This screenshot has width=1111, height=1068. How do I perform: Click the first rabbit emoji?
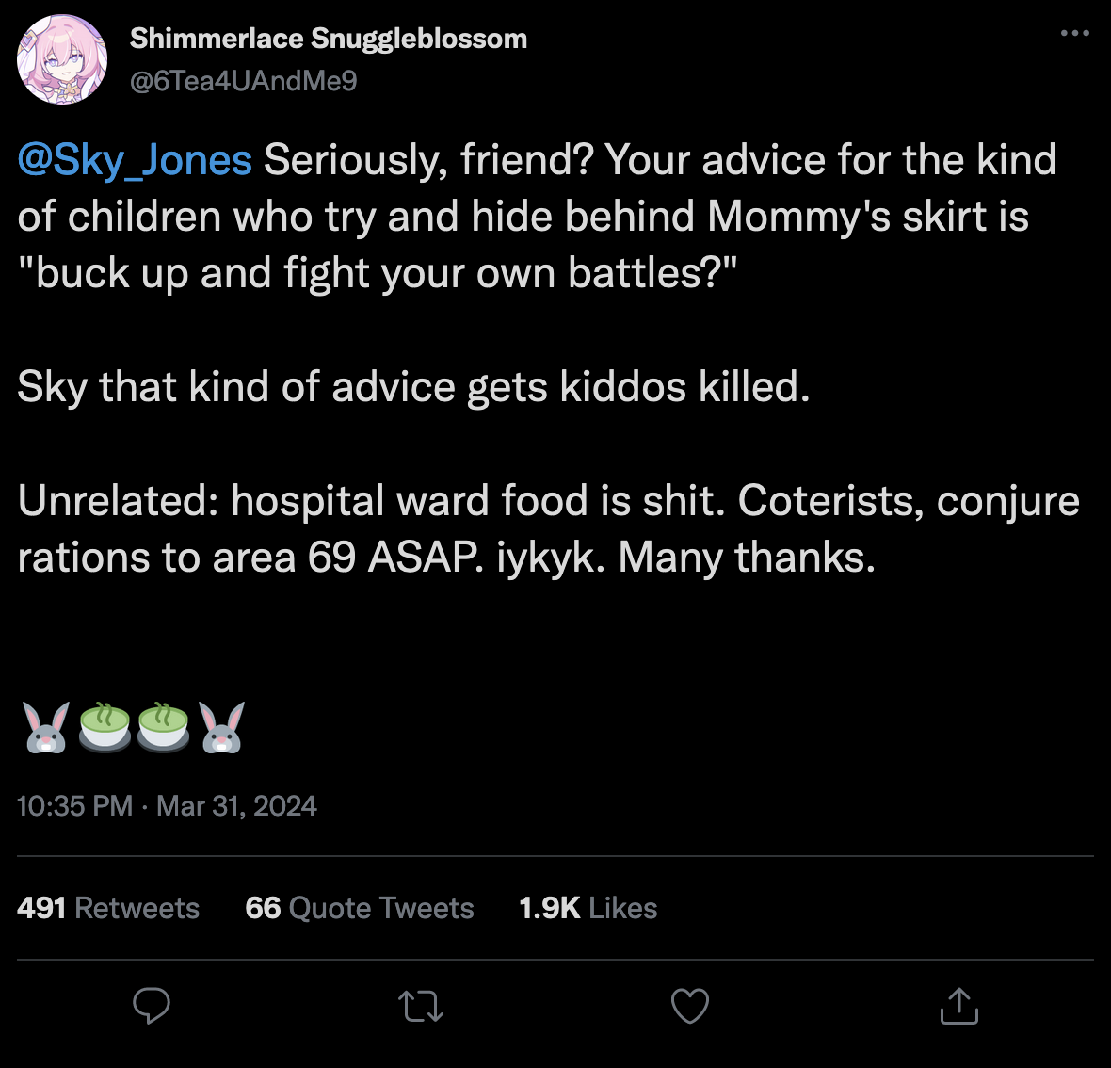tap(46, 728)
